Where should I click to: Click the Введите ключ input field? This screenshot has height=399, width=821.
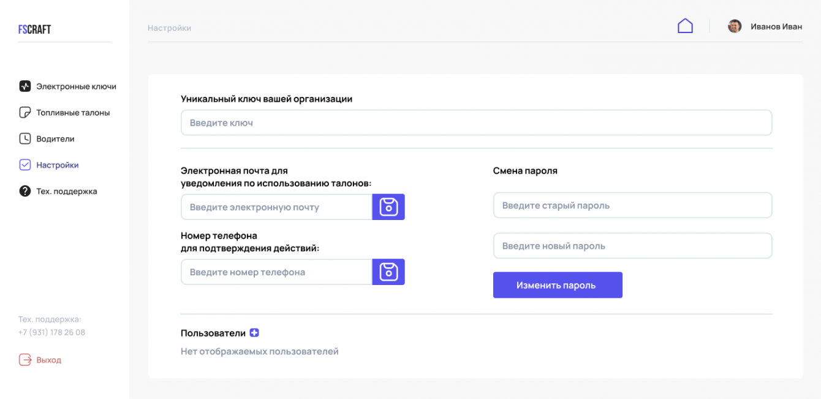pos(476,123)
